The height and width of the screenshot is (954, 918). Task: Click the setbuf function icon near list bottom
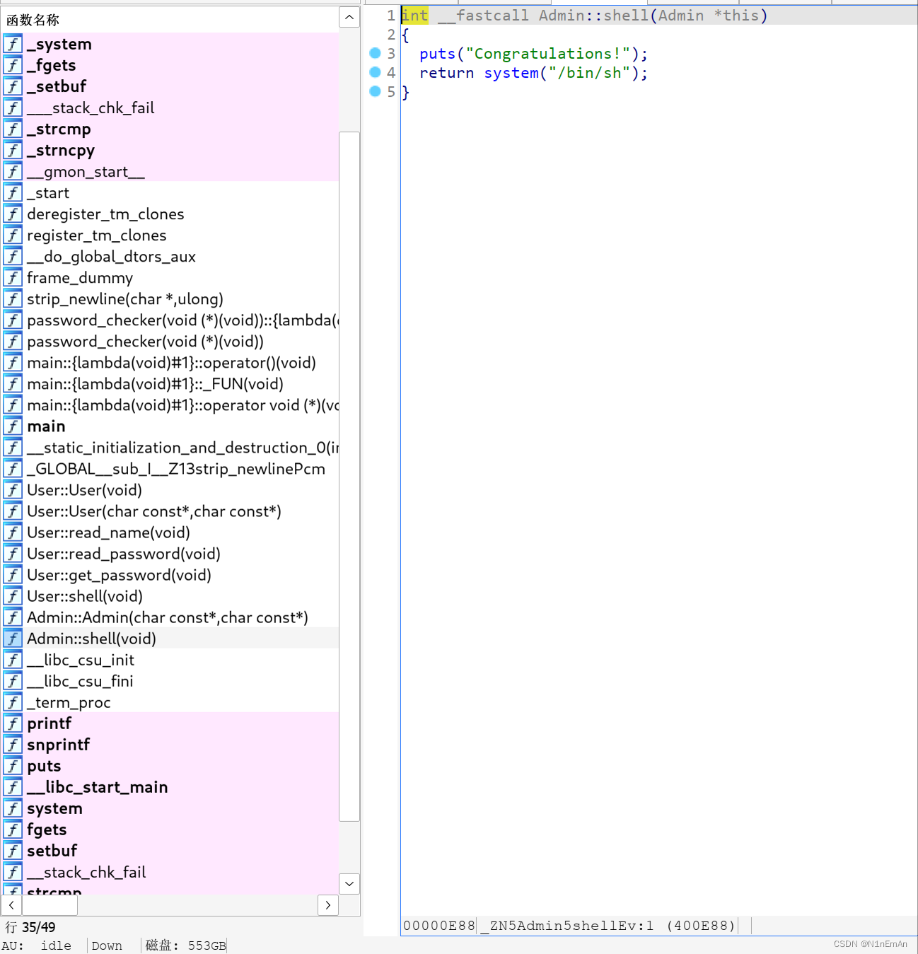pyautogui.click(x=13, y=850)
